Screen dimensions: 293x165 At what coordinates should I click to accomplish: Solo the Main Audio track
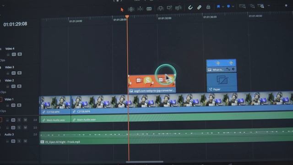pos(19,120)
